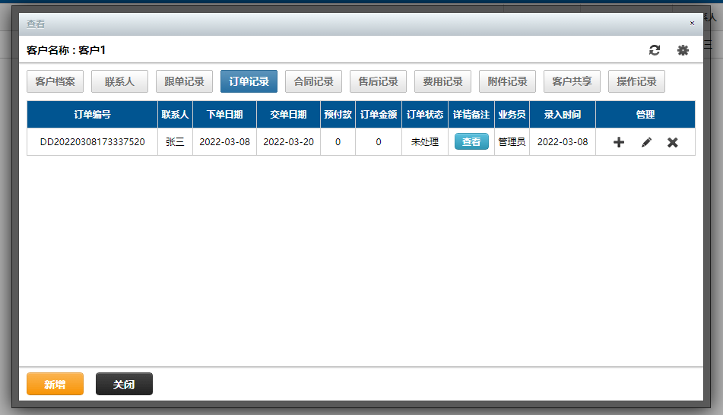The image size is (723, 415).
Task: Click the 订单金额 column header
Action: pyautogui.click(x=379, y=114)
